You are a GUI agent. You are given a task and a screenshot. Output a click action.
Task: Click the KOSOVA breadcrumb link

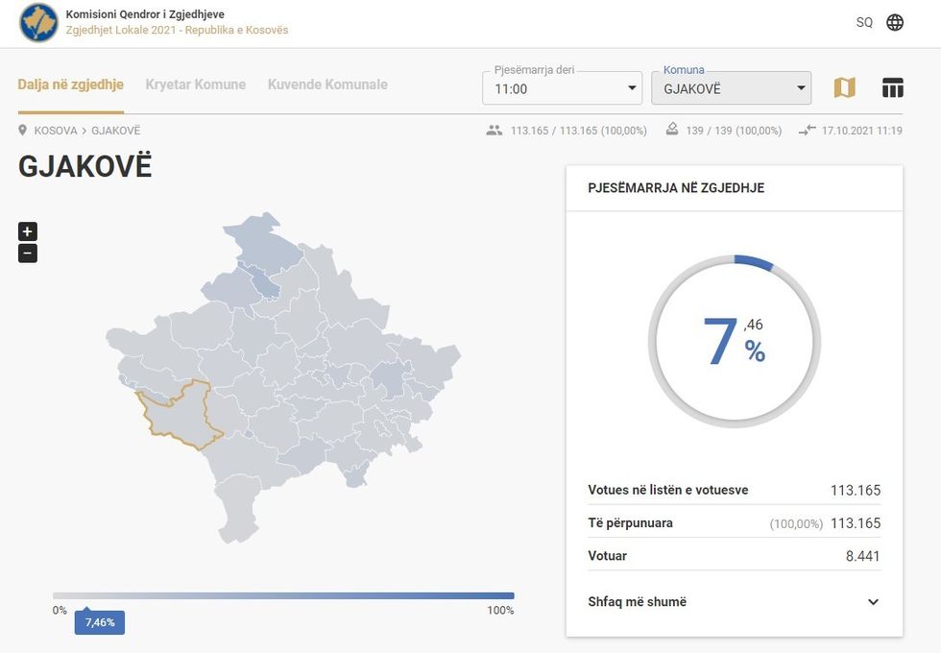tap(56, 131)
